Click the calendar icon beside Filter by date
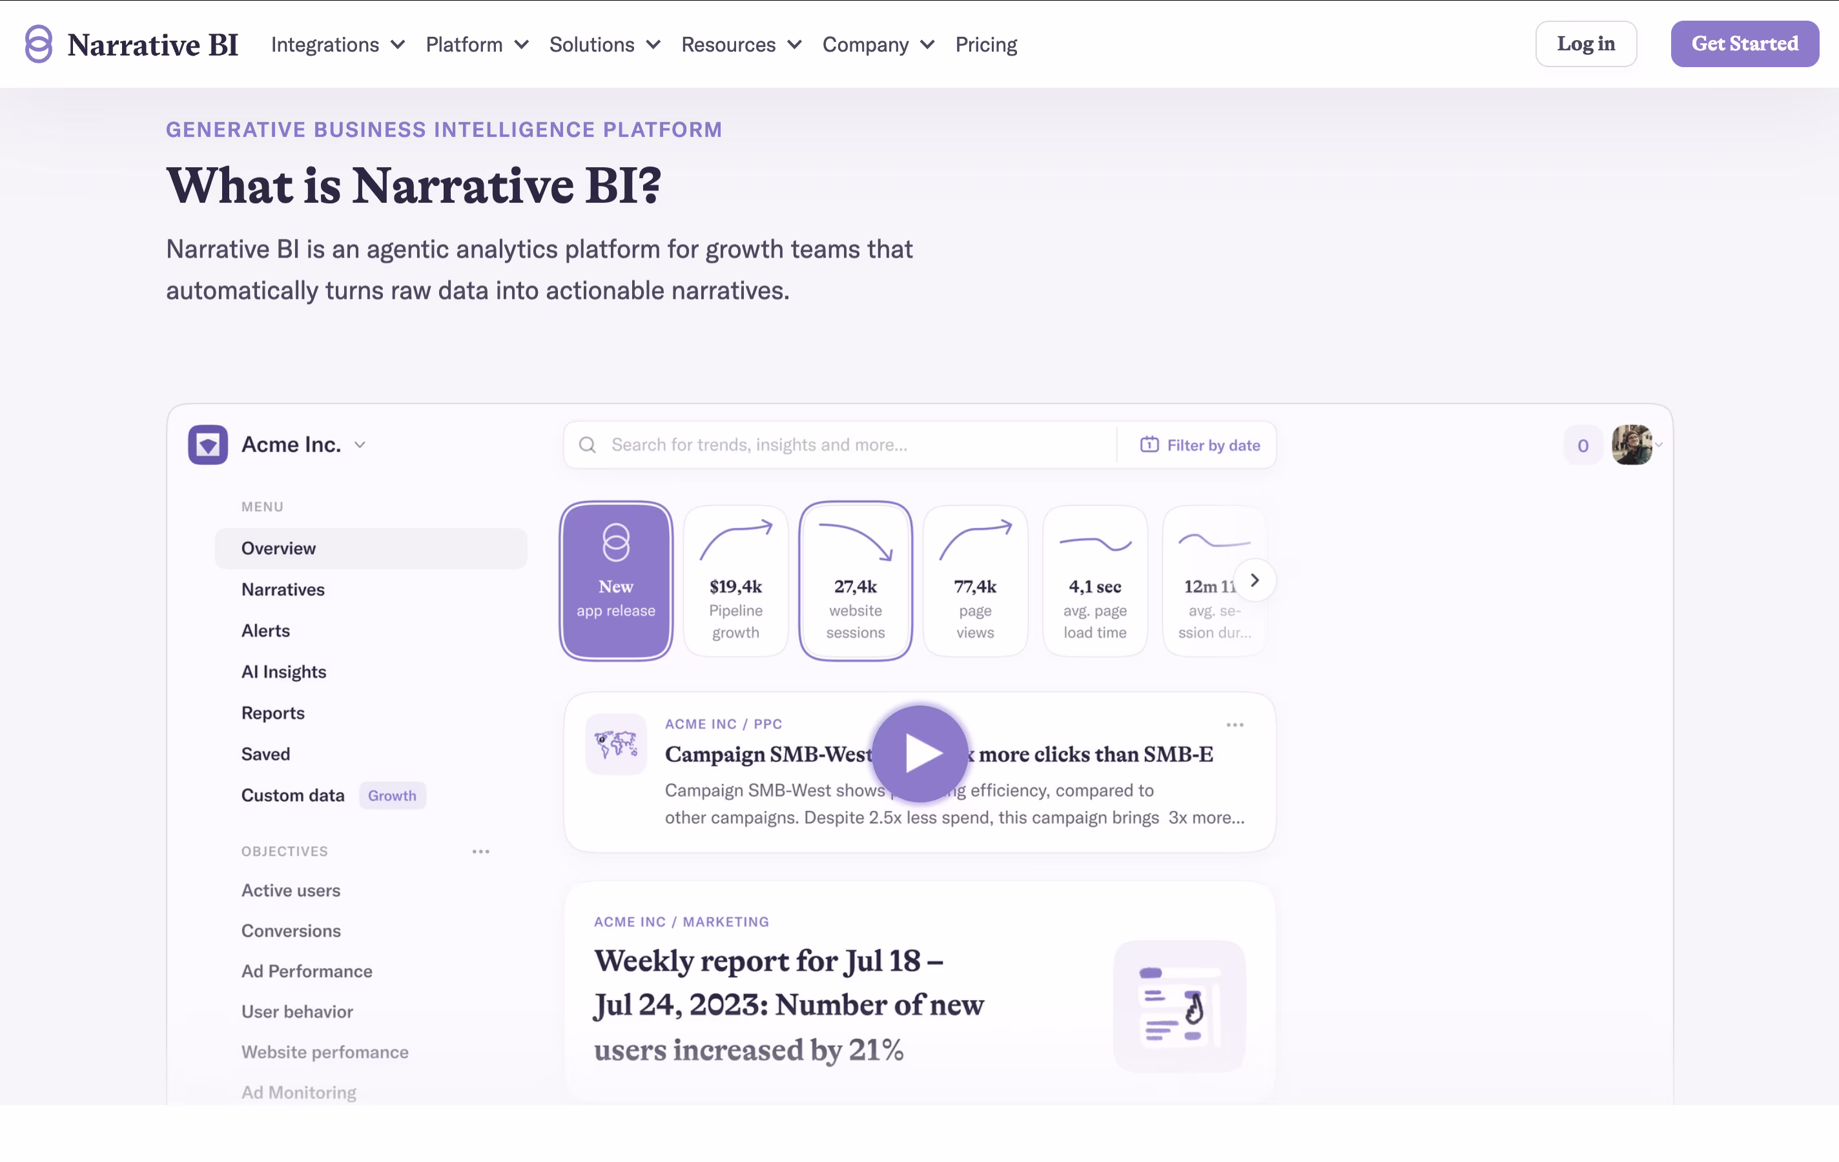This screenshot has width=1839, height=1162. [x=1149, y=444]
